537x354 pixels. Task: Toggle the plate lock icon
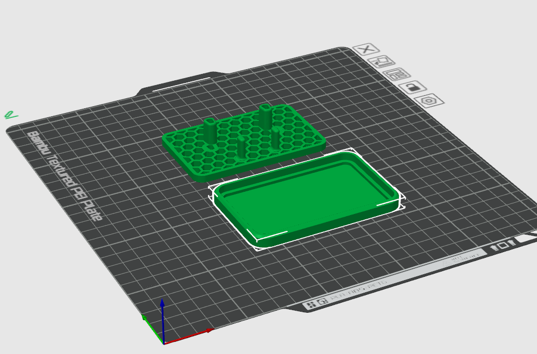tap(412, 87)
